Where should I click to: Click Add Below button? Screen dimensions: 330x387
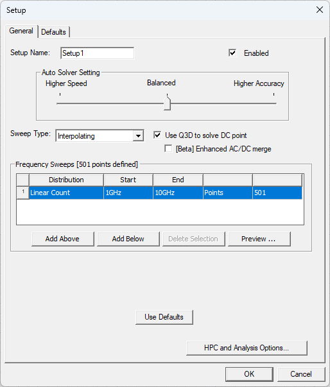coord(128,239)
